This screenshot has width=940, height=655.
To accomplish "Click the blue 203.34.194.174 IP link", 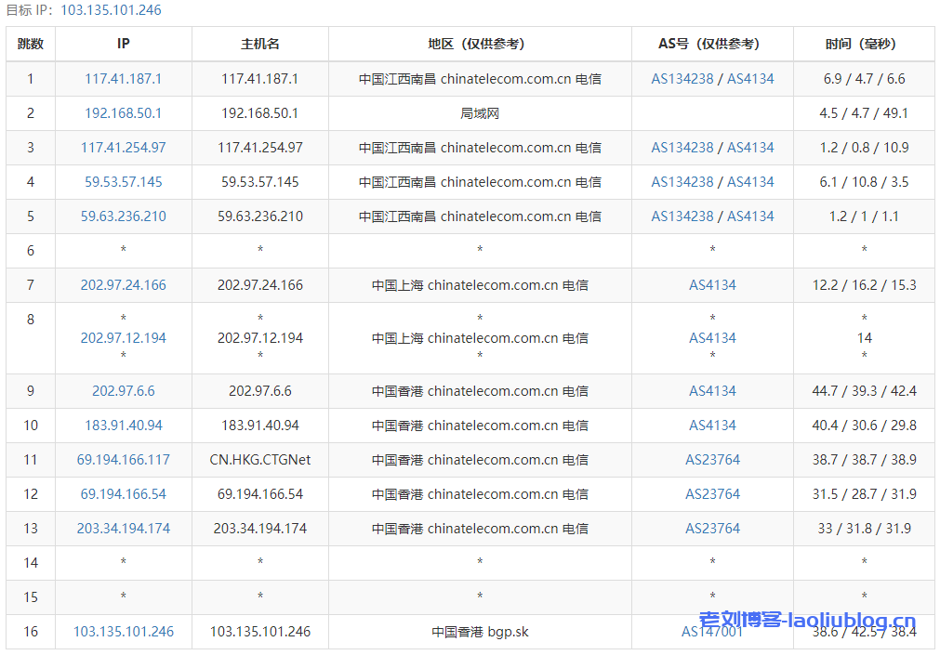I will click(x=123, y=529).
